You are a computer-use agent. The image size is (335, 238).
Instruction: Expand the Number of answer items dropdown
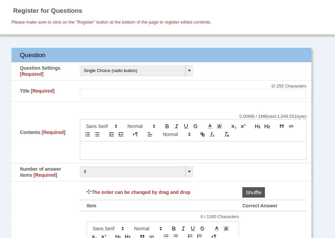[x=136, y=172]
